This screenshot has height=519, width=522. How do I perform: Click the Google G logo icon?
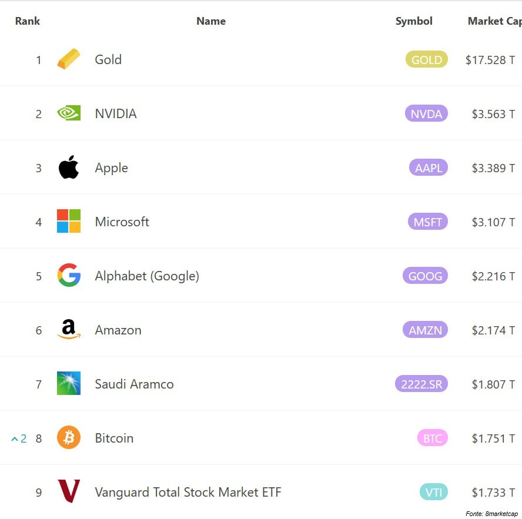click(69, 275)
